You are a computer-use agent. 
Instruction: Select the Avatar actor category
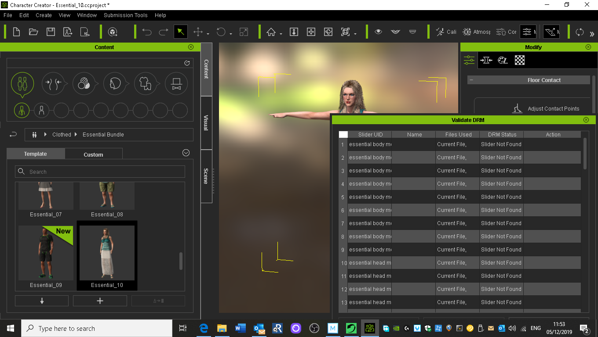click(22, 83)
